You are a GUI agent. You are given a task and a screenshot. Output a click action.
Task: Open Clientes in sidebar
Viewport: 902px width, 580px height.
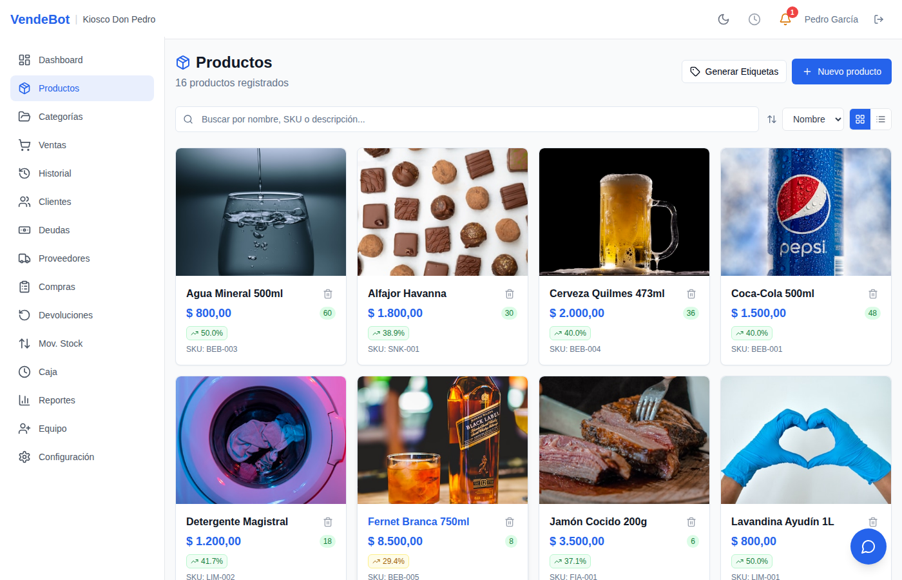click(82, 202)
